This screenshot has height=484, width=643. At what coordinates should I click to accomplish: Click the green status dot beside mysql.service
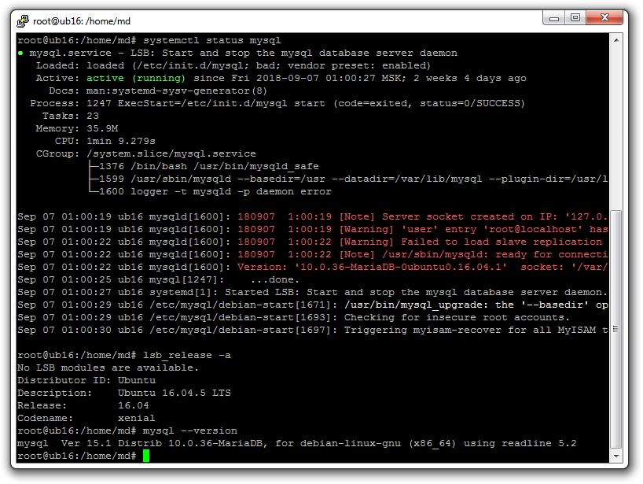(20, 53)
